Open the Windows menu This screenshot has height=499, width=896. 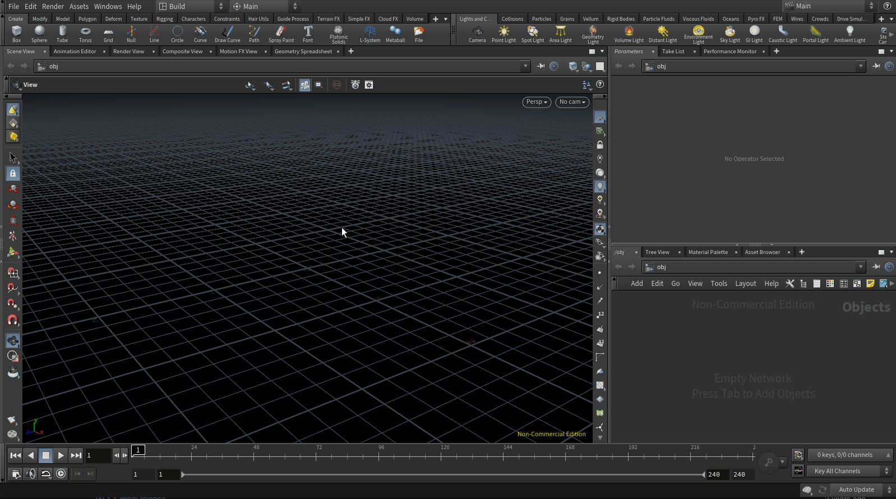[x=108, y=6]
